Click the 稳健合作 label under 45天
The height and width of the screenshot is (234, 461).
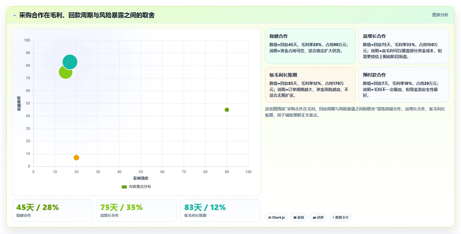pos(24,216)
